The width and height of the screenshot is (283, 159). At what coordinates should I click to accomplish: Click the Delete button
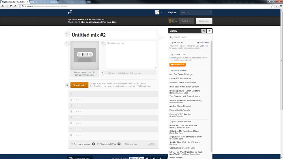point(151,144)
